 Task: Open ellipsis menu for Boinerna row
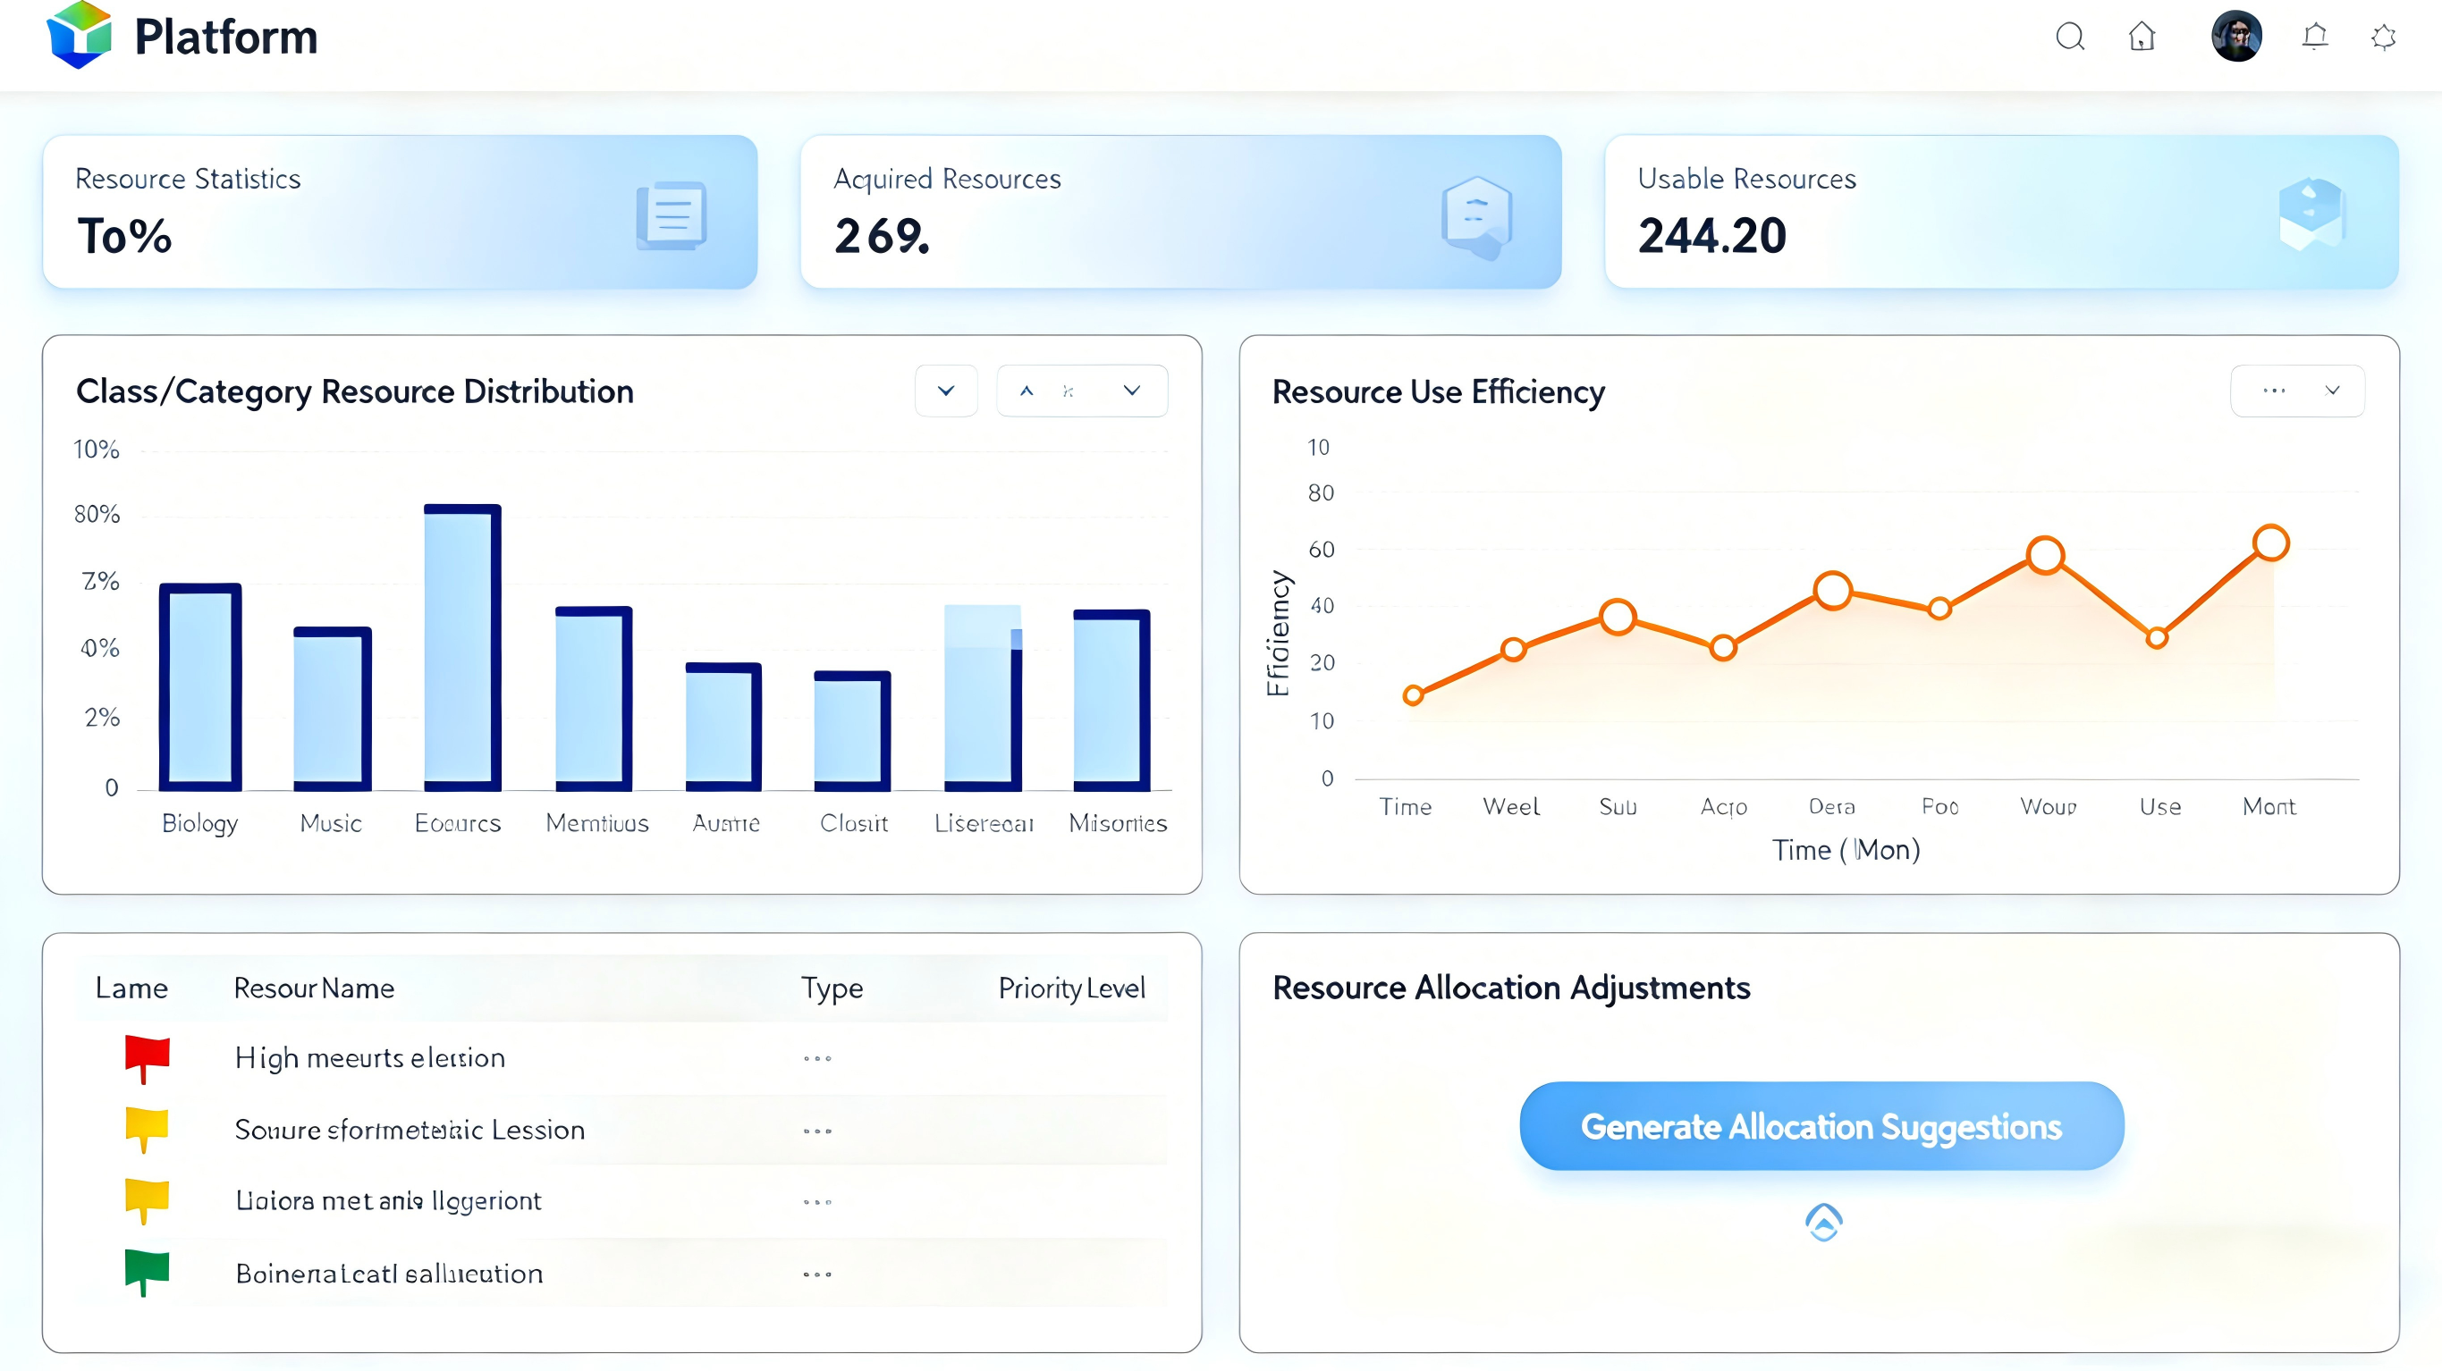click(817, 1274)
